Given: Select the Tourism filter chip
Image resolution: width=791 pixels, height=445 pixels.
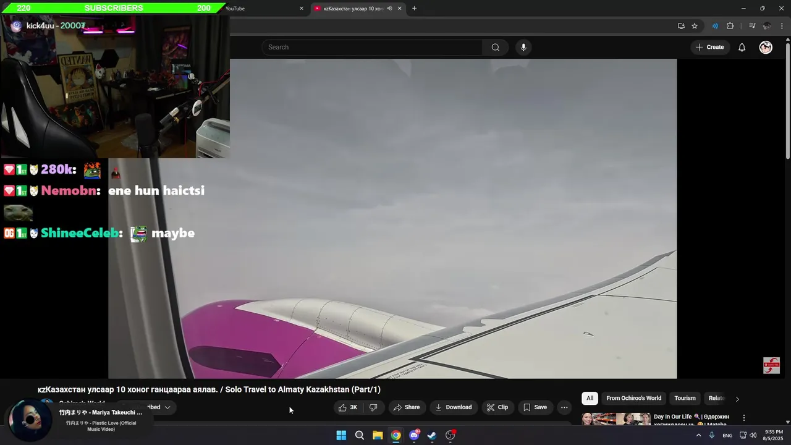Looking at the screenshot, I should click(x=685, y=399).
